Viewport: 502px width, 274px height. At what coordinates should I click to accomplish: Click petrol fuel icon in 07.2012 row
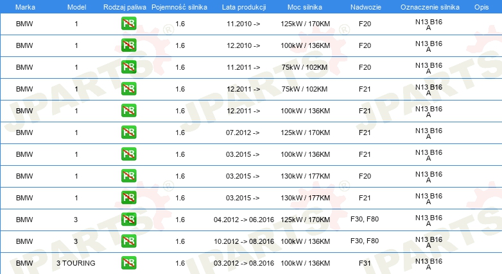[x=128, y=133]
